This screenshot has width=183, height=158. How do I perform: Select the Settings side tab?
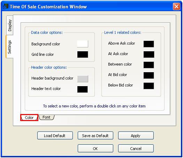pos(9,47)
